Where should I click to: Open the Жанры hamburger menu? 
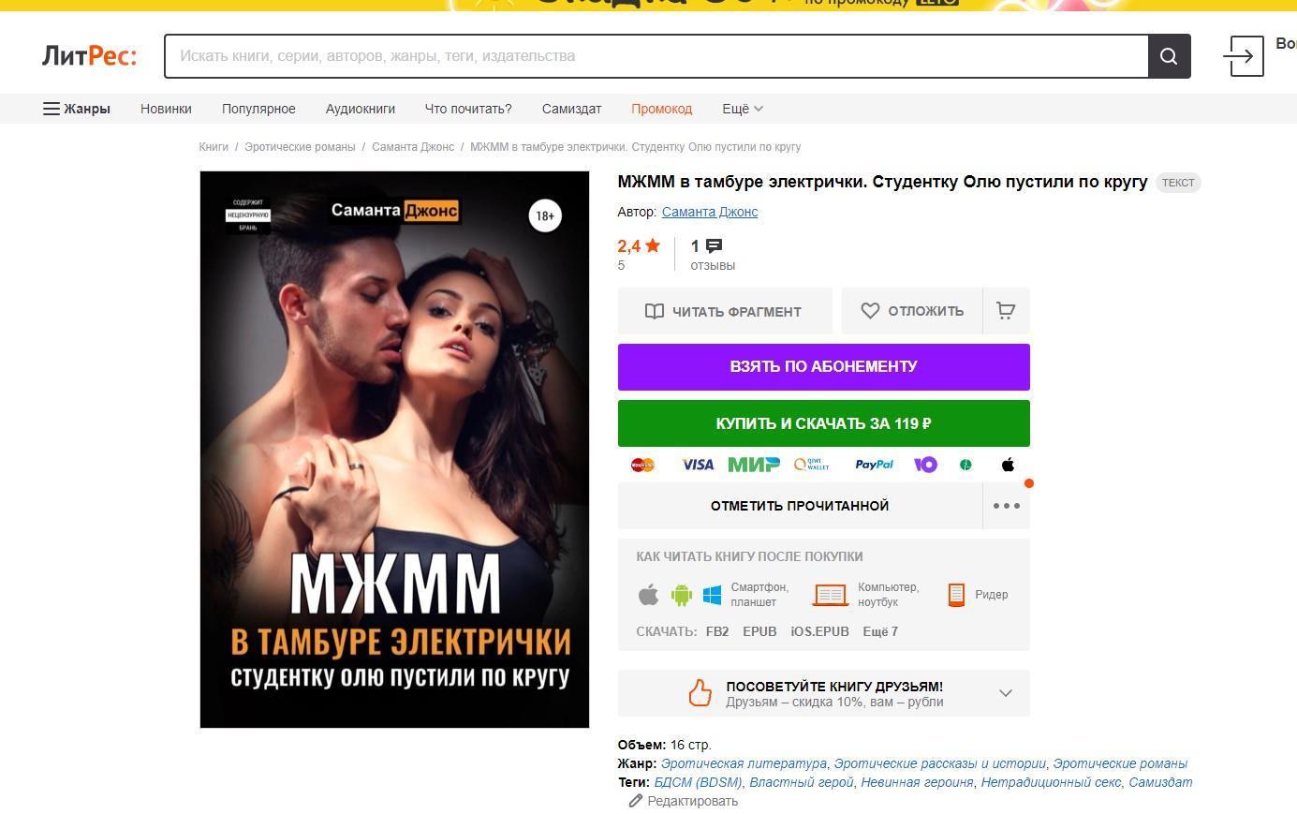coord(77,109)
